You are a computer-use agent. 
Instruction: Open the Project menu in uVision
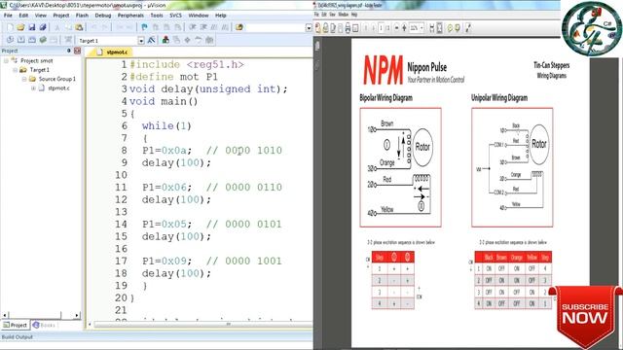60,16
